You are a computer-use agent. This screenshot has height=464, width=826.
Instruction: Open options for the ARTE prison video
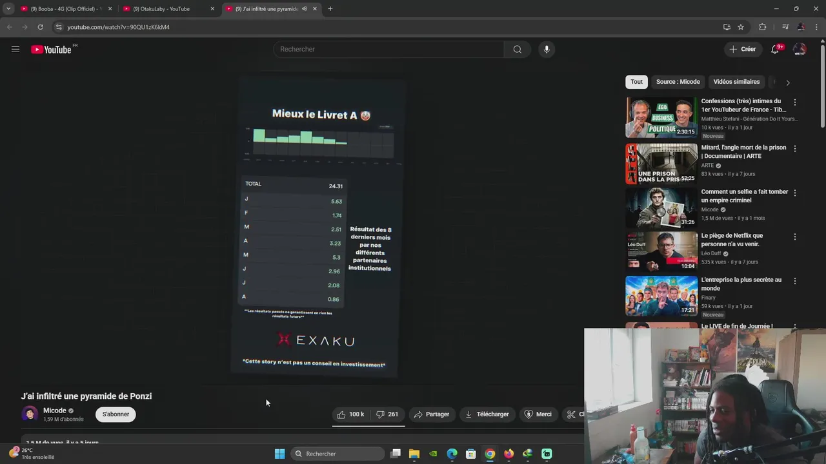coord(795,148)
